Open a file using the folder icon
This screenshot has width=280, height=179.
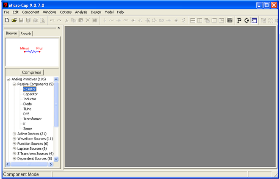[x=14, y=20]
